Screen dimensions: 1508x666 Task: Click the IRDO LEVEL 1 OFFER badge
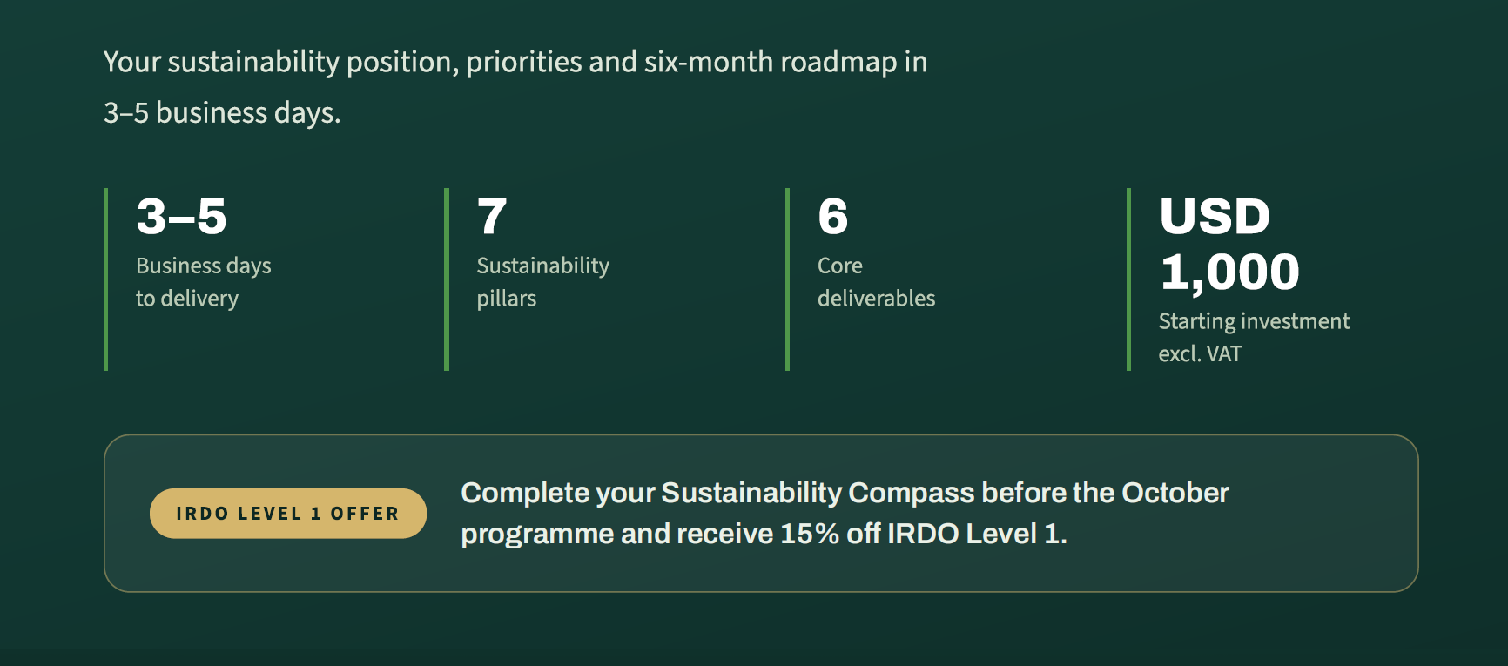(288, 514)
